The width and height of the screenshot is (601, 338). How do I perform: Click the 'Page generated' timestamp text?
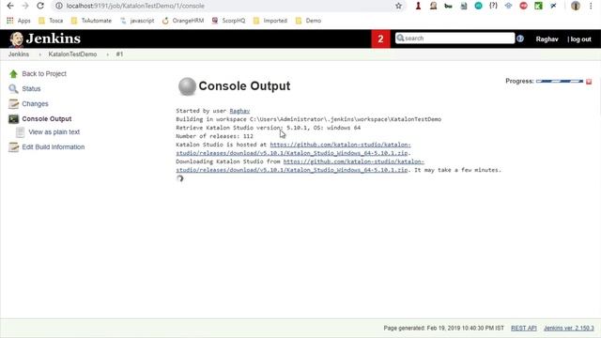pyautogui.click(x=444, y=328)
